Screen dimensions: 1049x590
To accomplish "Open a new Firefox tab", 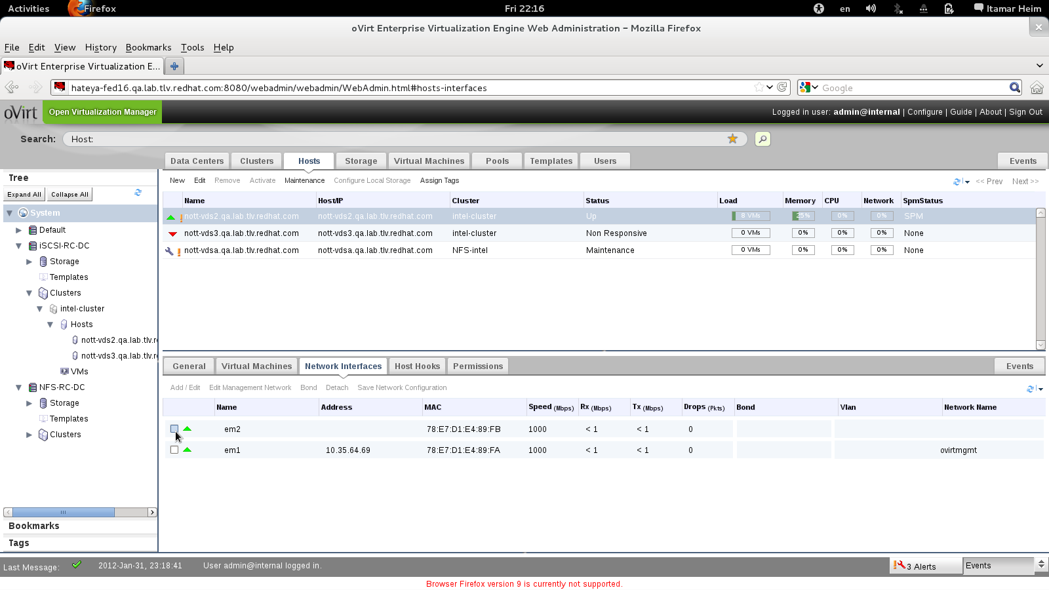I will click(x=174, y=66).
